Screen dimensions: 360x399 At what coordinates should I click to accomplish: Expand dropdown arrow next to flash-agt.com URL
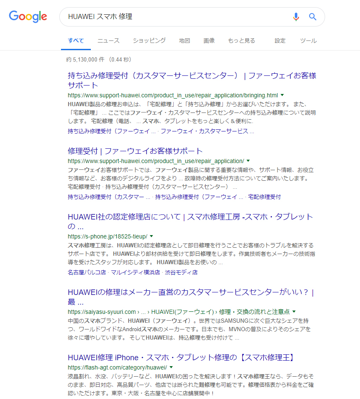point(171,367)
